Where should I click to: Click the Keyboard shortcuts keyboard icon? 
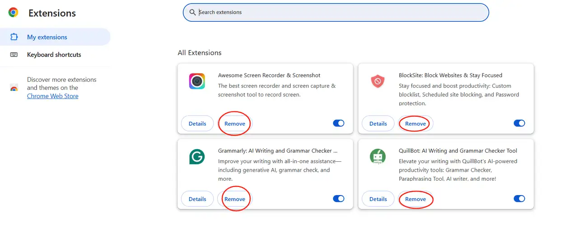point(14,55)
